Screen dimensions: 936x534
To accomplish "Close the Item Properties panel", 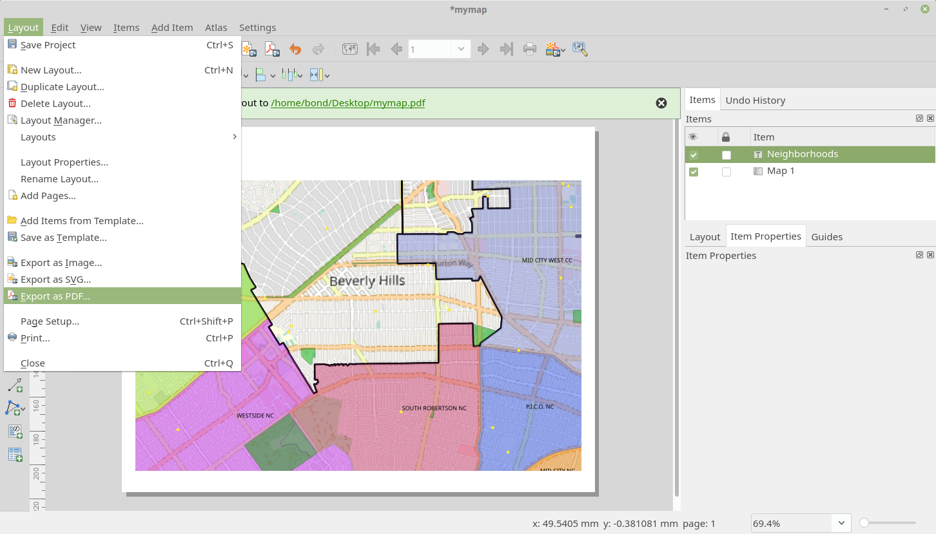I will click(930, 255).
